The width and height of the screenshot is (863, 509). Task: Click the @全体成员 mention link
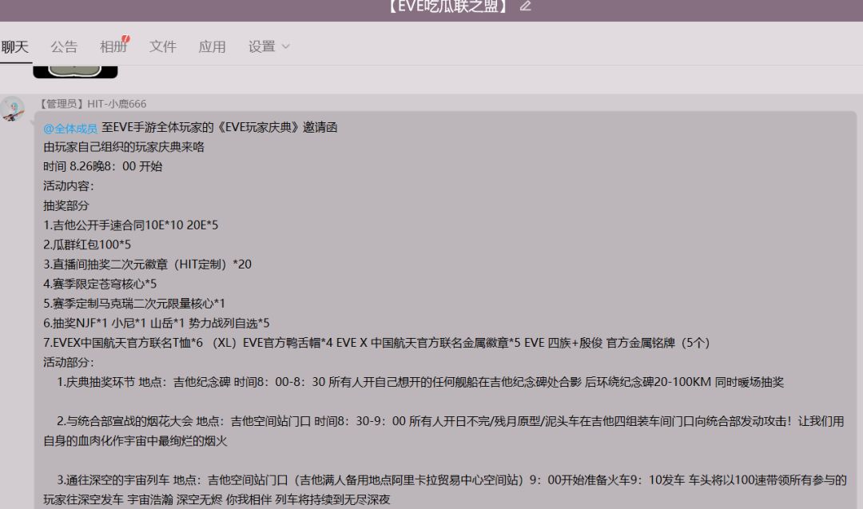coord(70,128)
